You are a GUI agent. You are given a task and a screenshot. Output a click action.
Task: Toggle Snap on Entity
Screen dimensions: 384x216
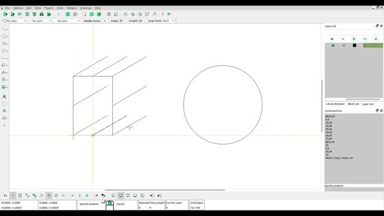34,196
